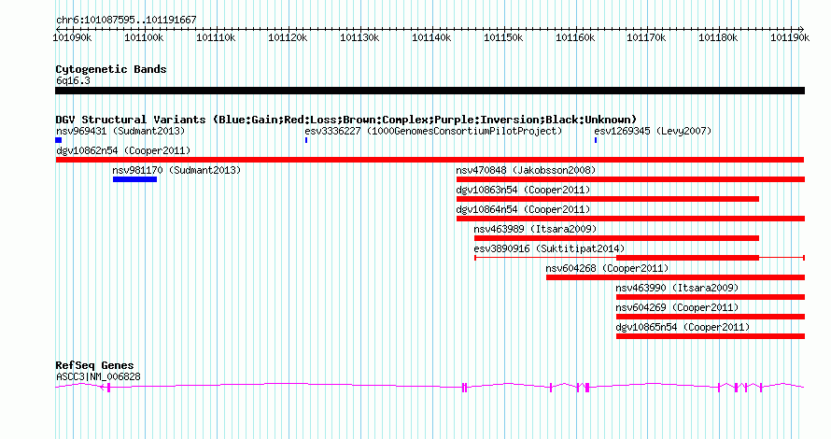Click the 6q16.3 band label
This screenshot has width=831, height=439.
pyautogui.click(x=73, y=80)
